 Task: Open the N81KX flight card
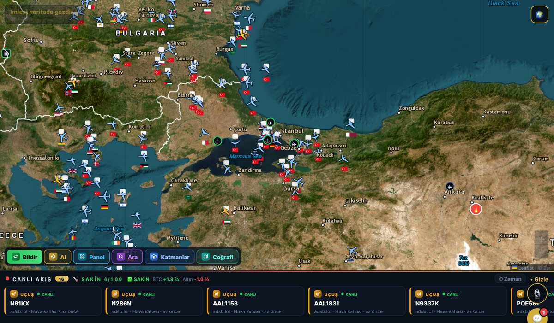coord(53,301)
